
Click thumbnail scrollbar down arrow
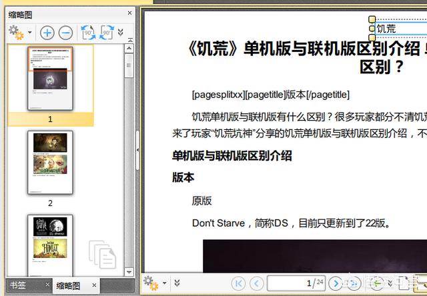coord(129,272)
